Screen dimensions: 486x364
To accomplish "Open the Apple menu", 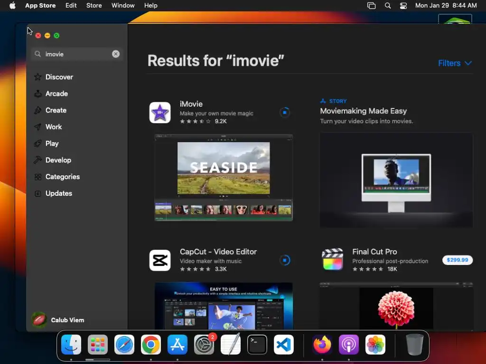I will (12, 6).
